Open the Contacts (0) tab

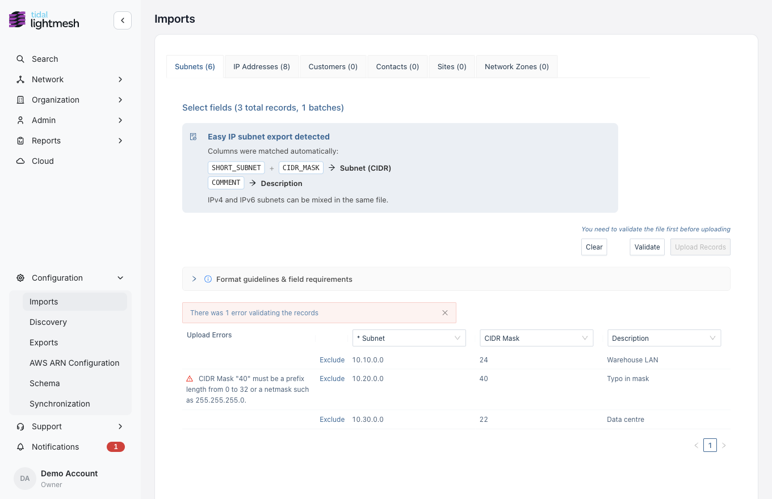[397, 66]
